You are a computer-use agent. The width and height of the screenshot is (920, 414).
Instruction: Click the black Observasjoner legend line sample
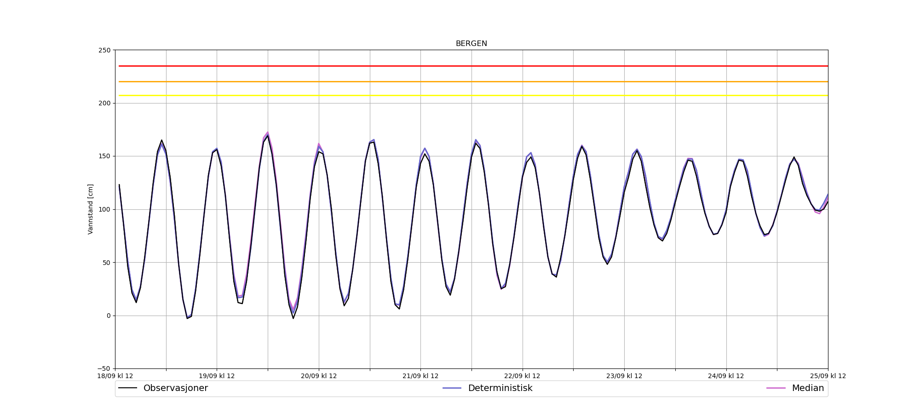coord(128,388)
